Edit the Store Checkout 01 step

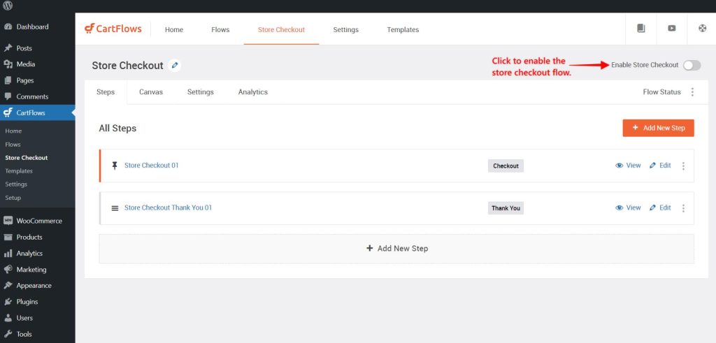660,166
